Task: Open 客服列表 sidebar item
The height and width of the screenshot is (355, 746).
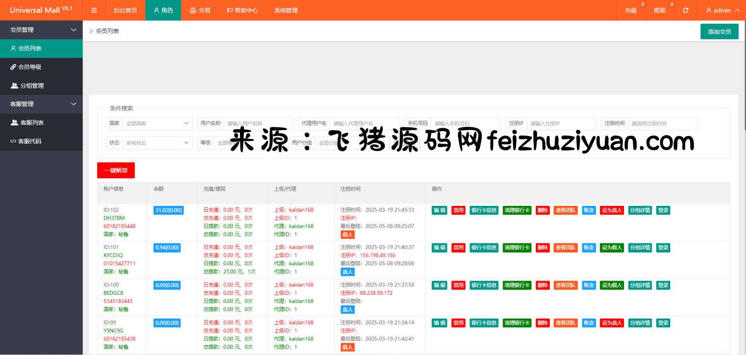Action: click(x=32, y=122)
